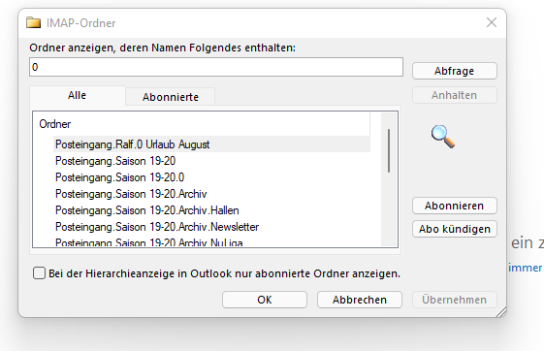This screenshot has width=544, height=351.
Task: Click the Abo kündigen button
Action: pyautogui.click(x=455, y=229)
